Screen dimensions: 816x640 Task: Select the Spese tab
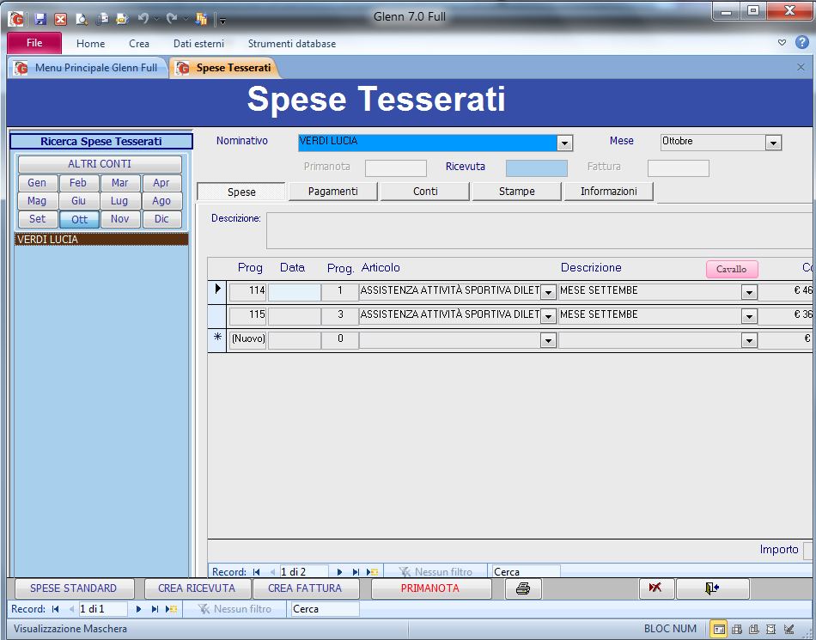241,192
